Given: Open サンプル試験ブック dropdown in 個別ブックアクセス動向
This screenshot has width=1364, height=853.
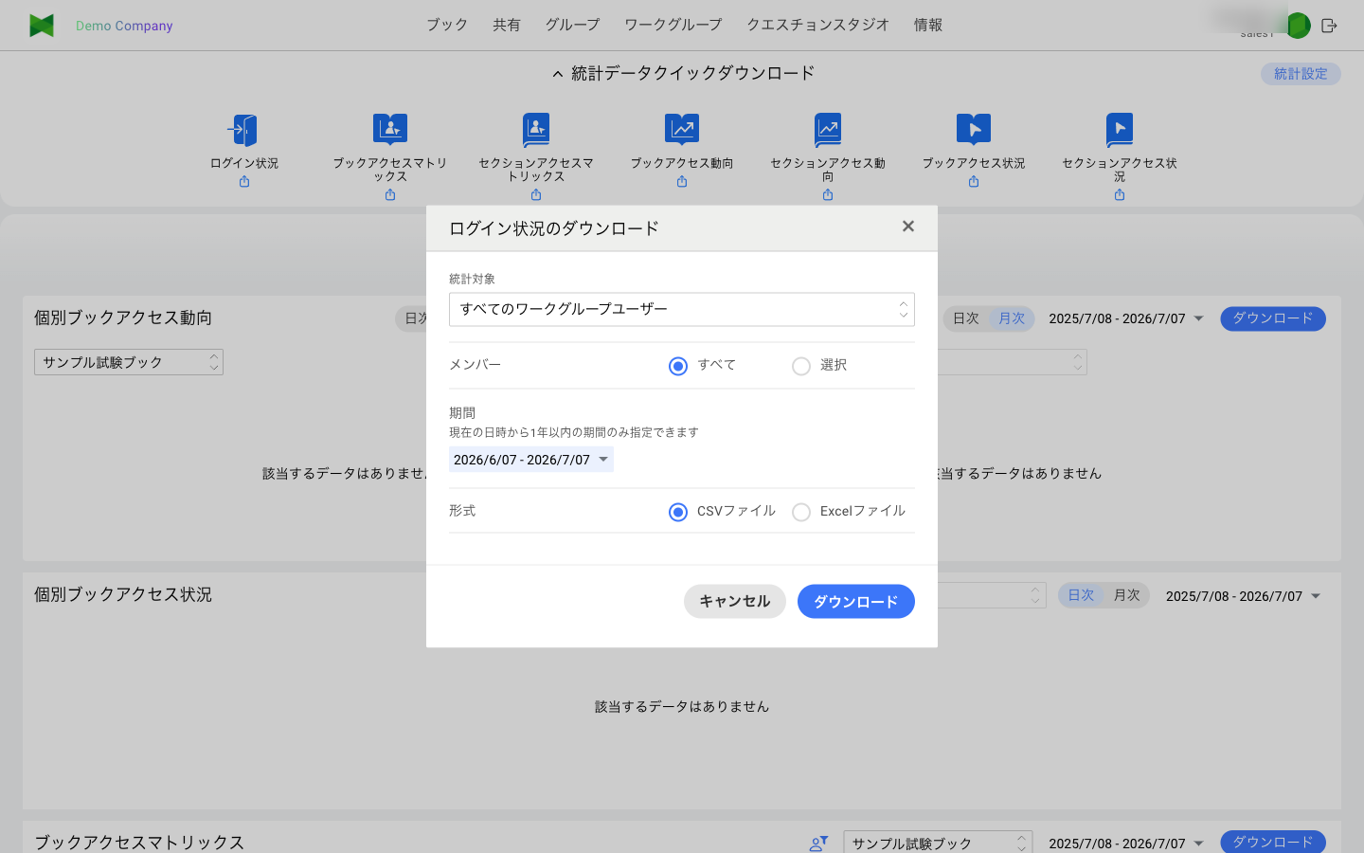Looking at the screenshot, I should [129, 362].
